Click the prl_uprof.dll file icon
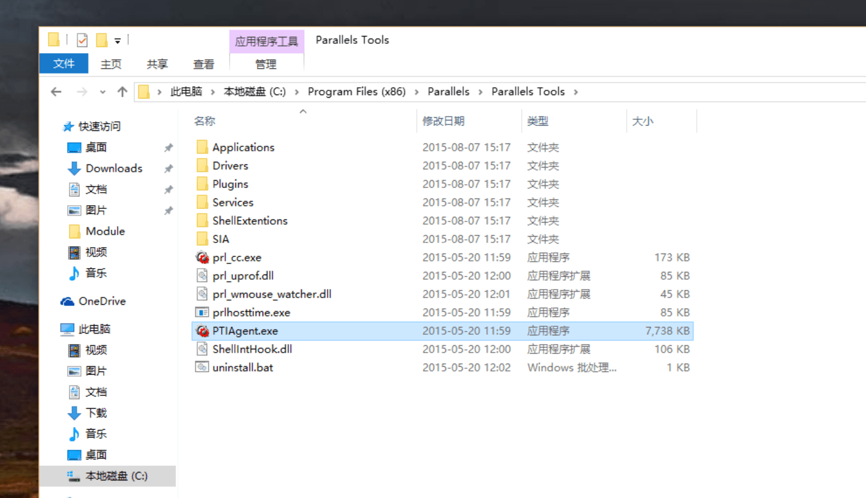The width and height of the screenshot is (866, 498). [x=202, y=276]
